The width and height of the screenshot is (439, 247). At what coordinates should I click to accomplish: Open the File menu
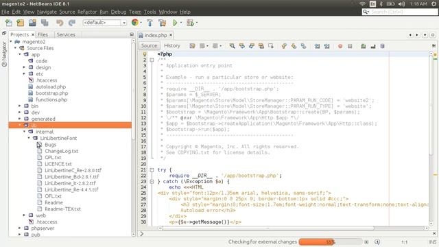tap(5, 12)
